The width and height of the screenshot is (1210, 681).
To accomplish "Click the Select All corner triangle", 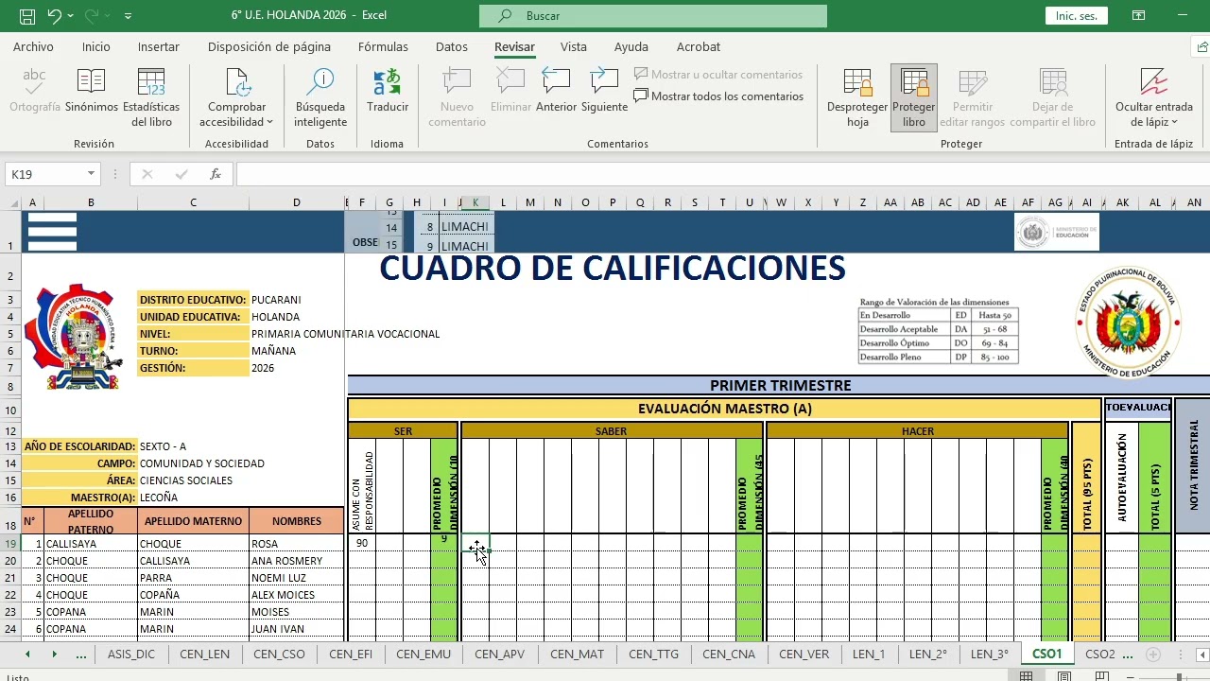I will [13, 202].
